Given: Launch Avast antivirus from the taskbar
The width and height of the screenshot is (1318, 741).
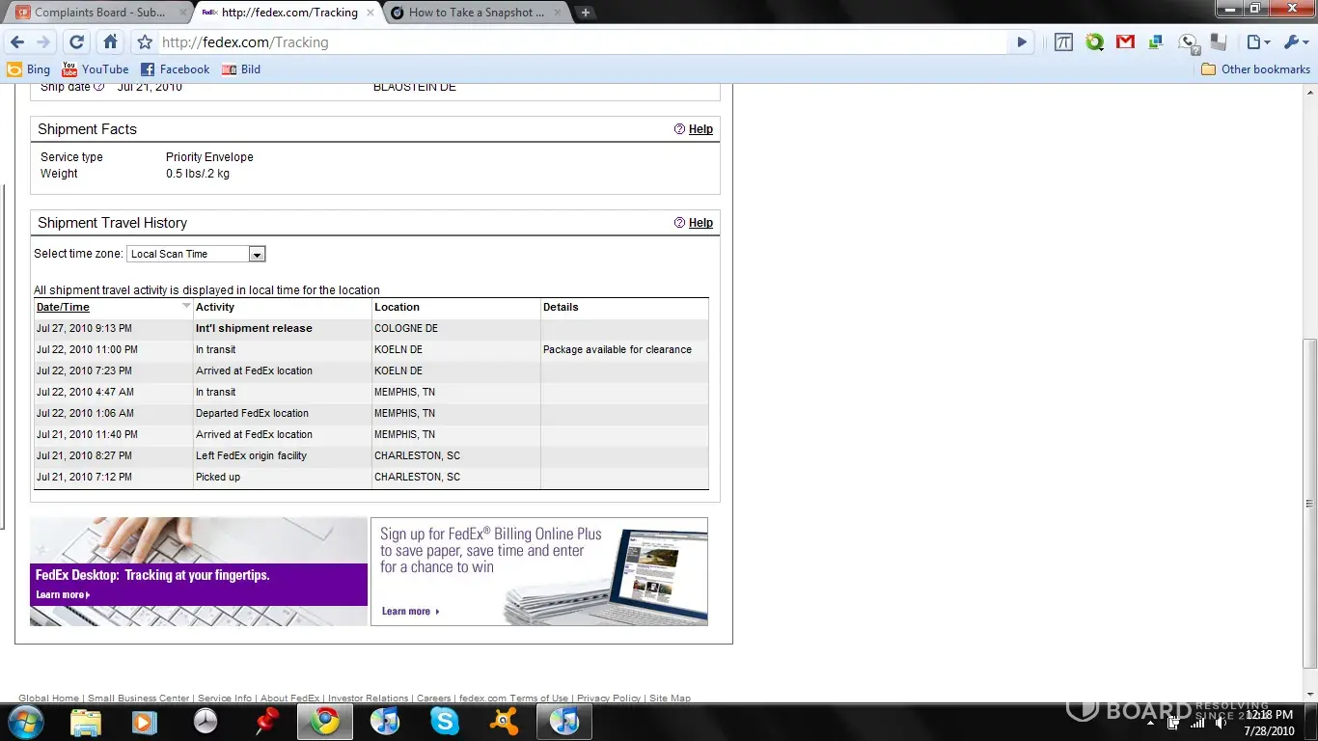Looking at the screenshot, I should point(504,721).
